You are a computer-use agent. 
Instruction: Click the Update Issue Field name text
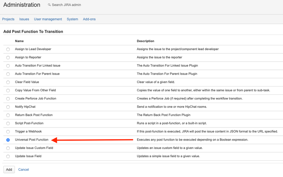coord(28,156)
